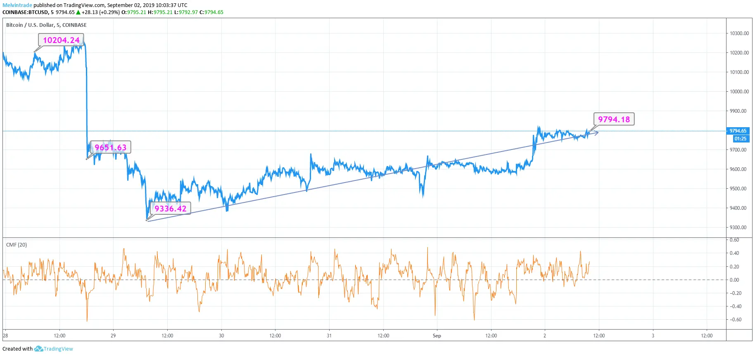The width and height of the screenshot is (755, 356).
Task: Click the 31 date label on time axis
Action: [x=329, y=336]
